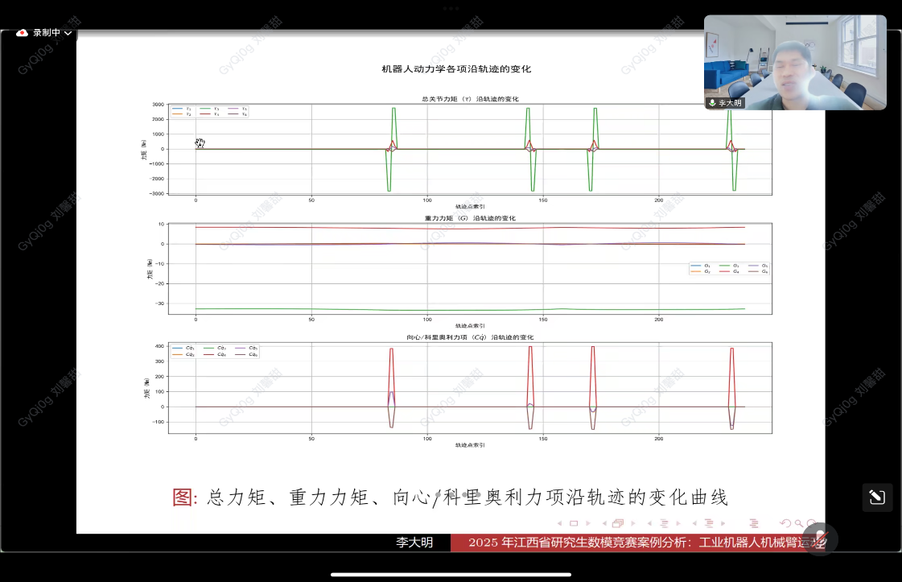Click the Beamer previous frame arrow
Image resolution: width=902 pixels, height=582 pixels.
(604, 523)
